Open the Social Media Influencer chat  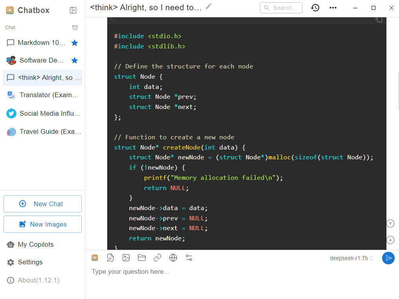(x=42, y=113)
